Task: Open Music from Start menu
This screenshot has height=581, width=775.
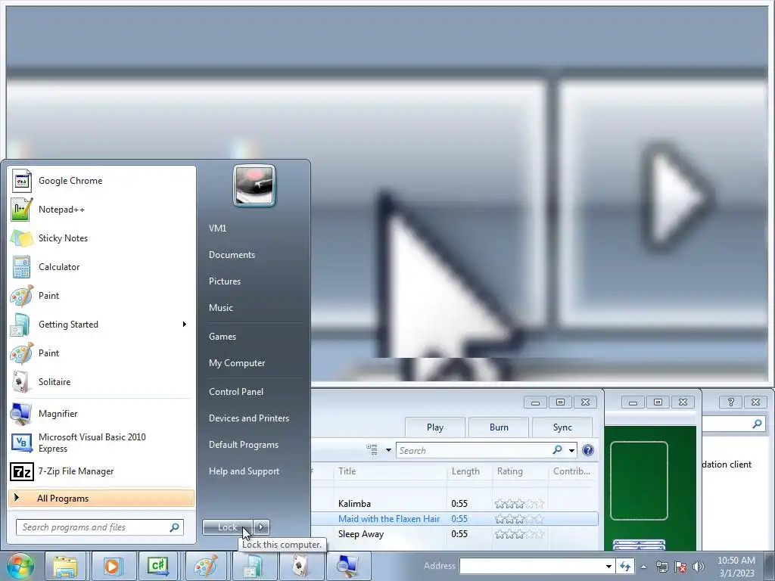Action: pyautogui.click(x=254, y=308)
